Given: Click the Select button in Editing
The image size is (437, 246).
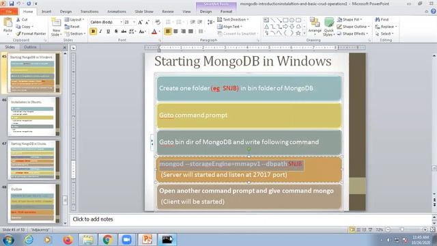Looking at the screenshot, I should click(x=384, y=33).
